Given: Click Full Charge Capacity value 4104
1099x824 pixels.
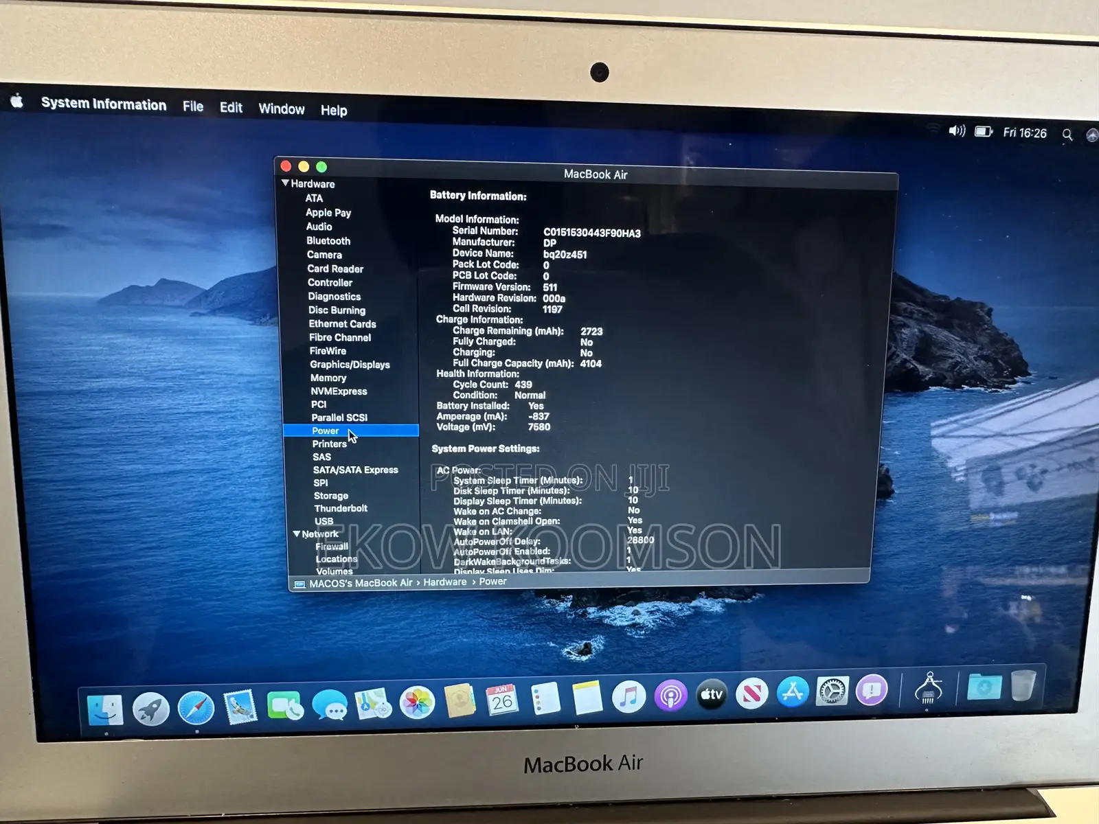Looking at the screenshot, I should tap(591, 363).
